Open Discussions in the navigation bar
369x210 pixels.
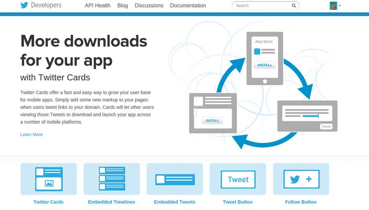click(149, 5)
